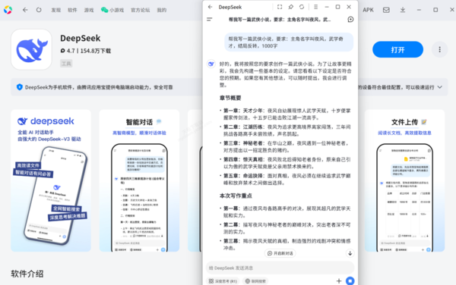The width and height of the screenshot is (456, 285).
Task: Stop generation with the blue stop button
Action: coord(350,280)
